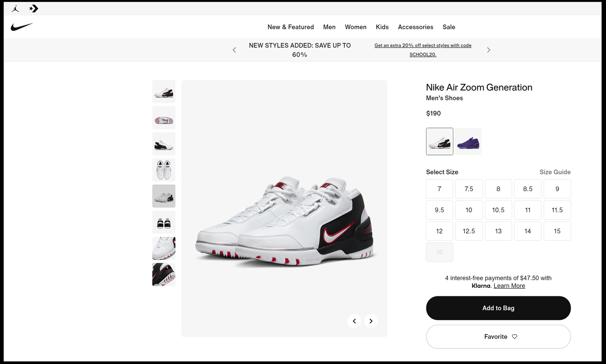Viewport: 606px width, 364px height.
Task: Click the extra 20% off SCHOOL20 promo link
Action: pyautogui.click(x=423, y=50)
